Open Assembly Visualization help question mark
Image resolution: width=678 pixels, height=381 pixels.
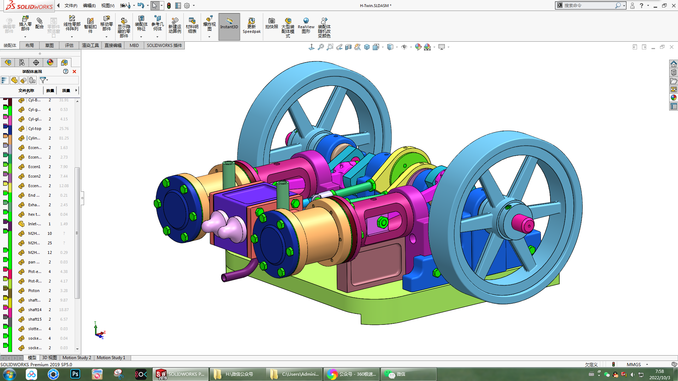(x=66, y=71)
